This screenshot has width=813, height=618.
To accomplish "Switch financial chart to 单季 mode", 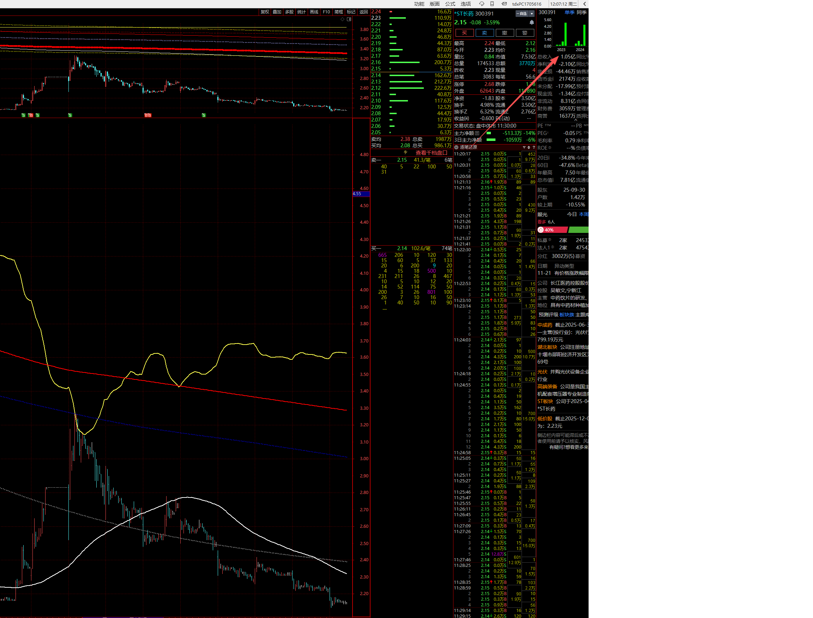I will (x=569, y=12).
